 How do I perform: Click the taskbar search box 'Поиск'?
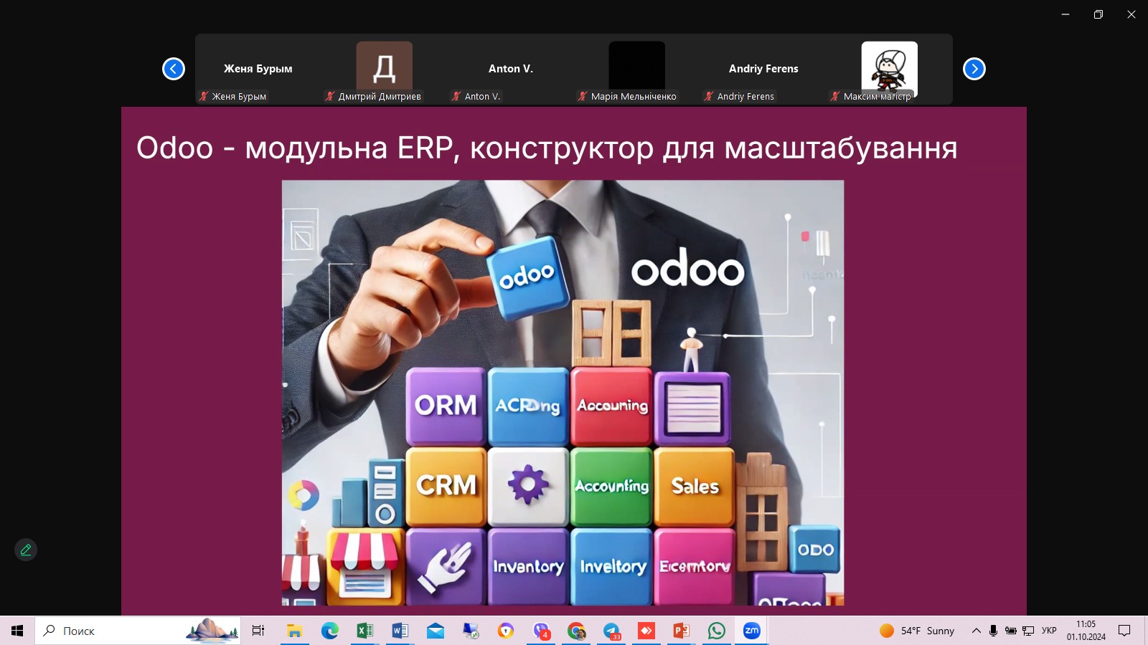[138, 631]
